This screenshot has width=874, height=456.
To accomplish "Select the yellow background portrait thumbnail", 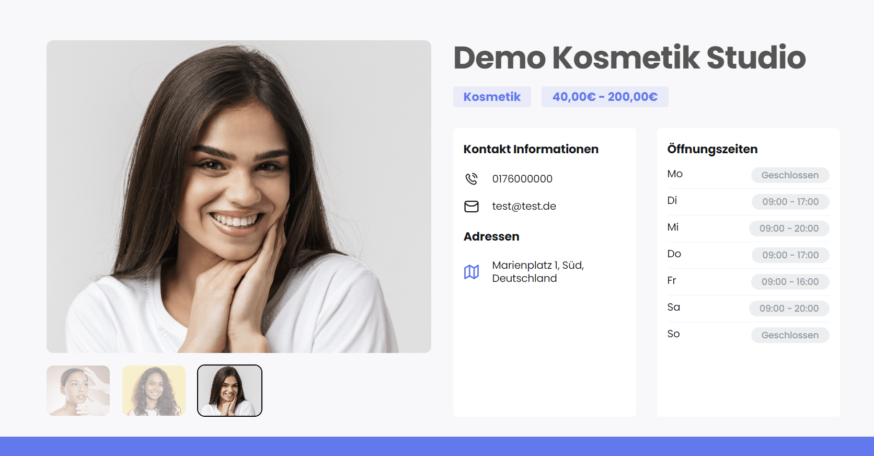I will tap(154, 391).
